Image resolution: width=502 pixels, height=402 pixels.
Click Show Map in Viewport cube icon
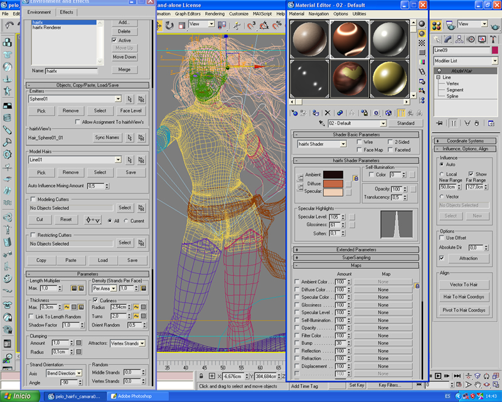(x=388, y=113)
